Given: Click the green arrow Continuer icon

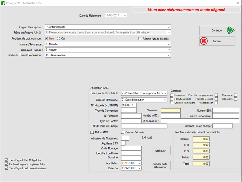Looking at the screenshot, I should (231, 30).
